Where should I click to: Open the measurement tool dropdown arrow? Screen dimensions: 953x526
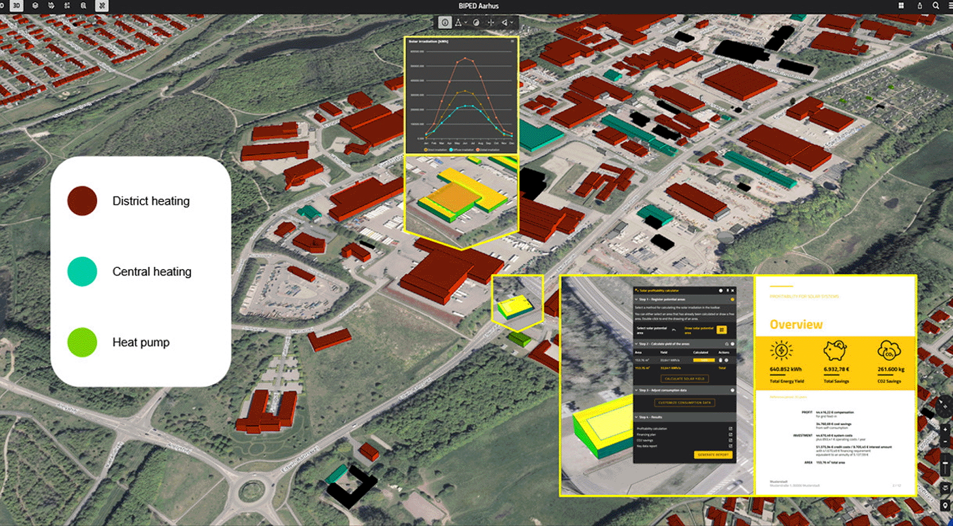click(x=466, y=23)
